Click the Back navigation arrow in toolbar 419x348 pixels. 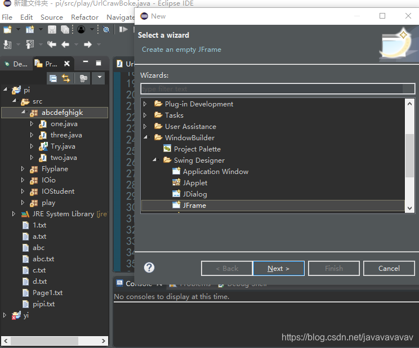click(65, 44)
